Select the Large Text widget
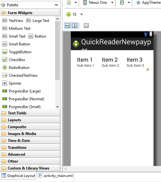This screenshot has height=182, width=161. 38,21
